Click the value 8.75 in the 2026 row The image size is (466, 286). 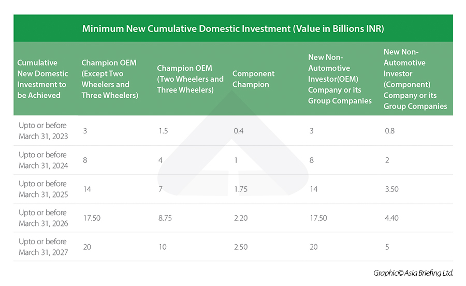click(x=165, y=218)
